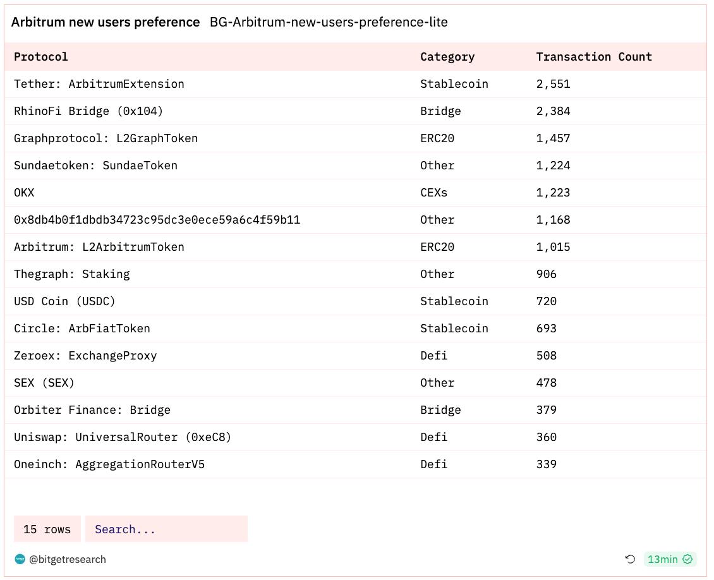Select the OKX protocol cell

coord(23,193)
